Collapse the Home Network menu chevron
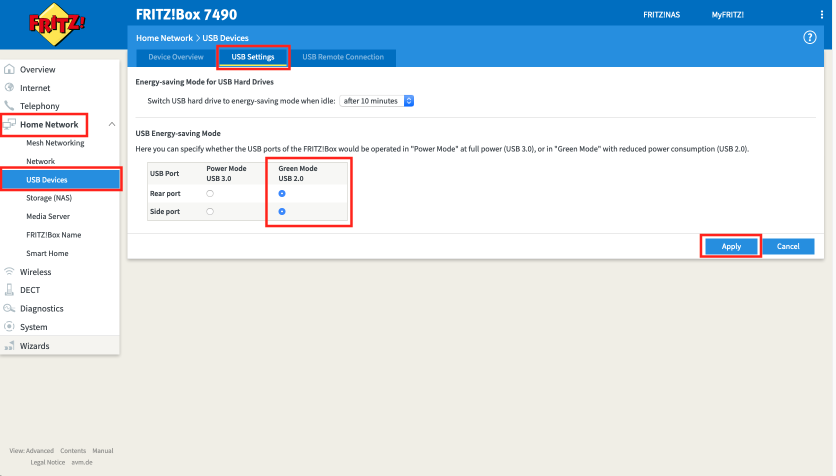This screenshot has height=476, width=836. [x=112, y=124]
